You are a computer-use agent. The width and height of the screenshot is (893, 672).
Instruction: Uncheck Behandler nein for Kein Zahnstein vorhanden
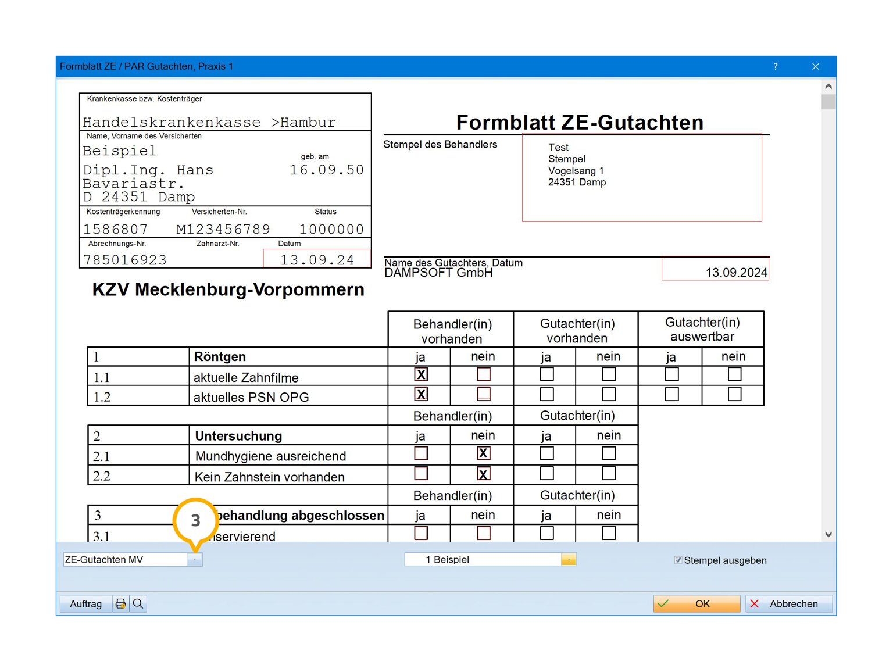(484, 473)
